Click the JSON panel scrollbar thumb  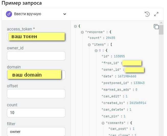161,30
